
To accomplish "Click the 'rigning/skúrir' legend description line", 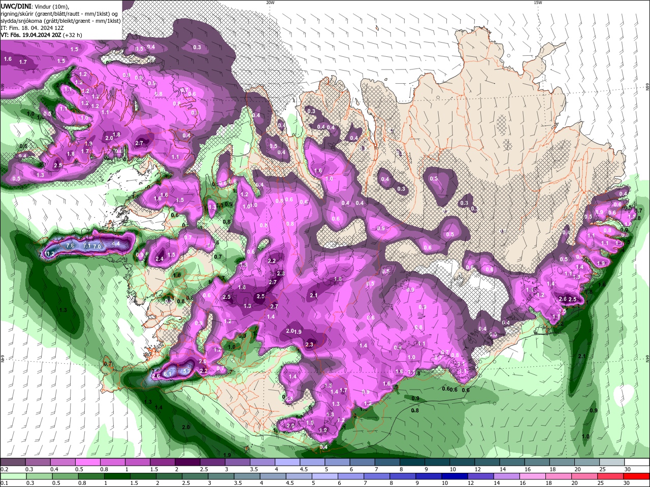I will pyautogui.click(x=60, y=14).
